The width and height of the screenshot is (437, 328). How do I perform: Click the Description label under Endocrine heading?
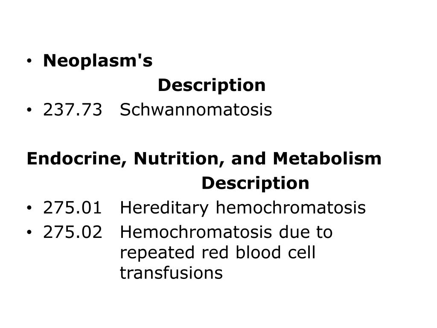coord(255,183)
